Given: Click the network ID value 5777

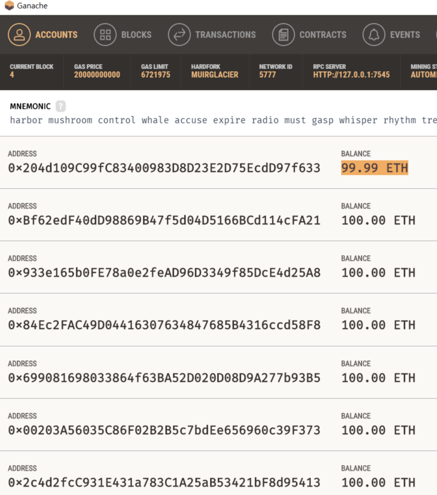Looking at the screenshot, I should point(267,75).
